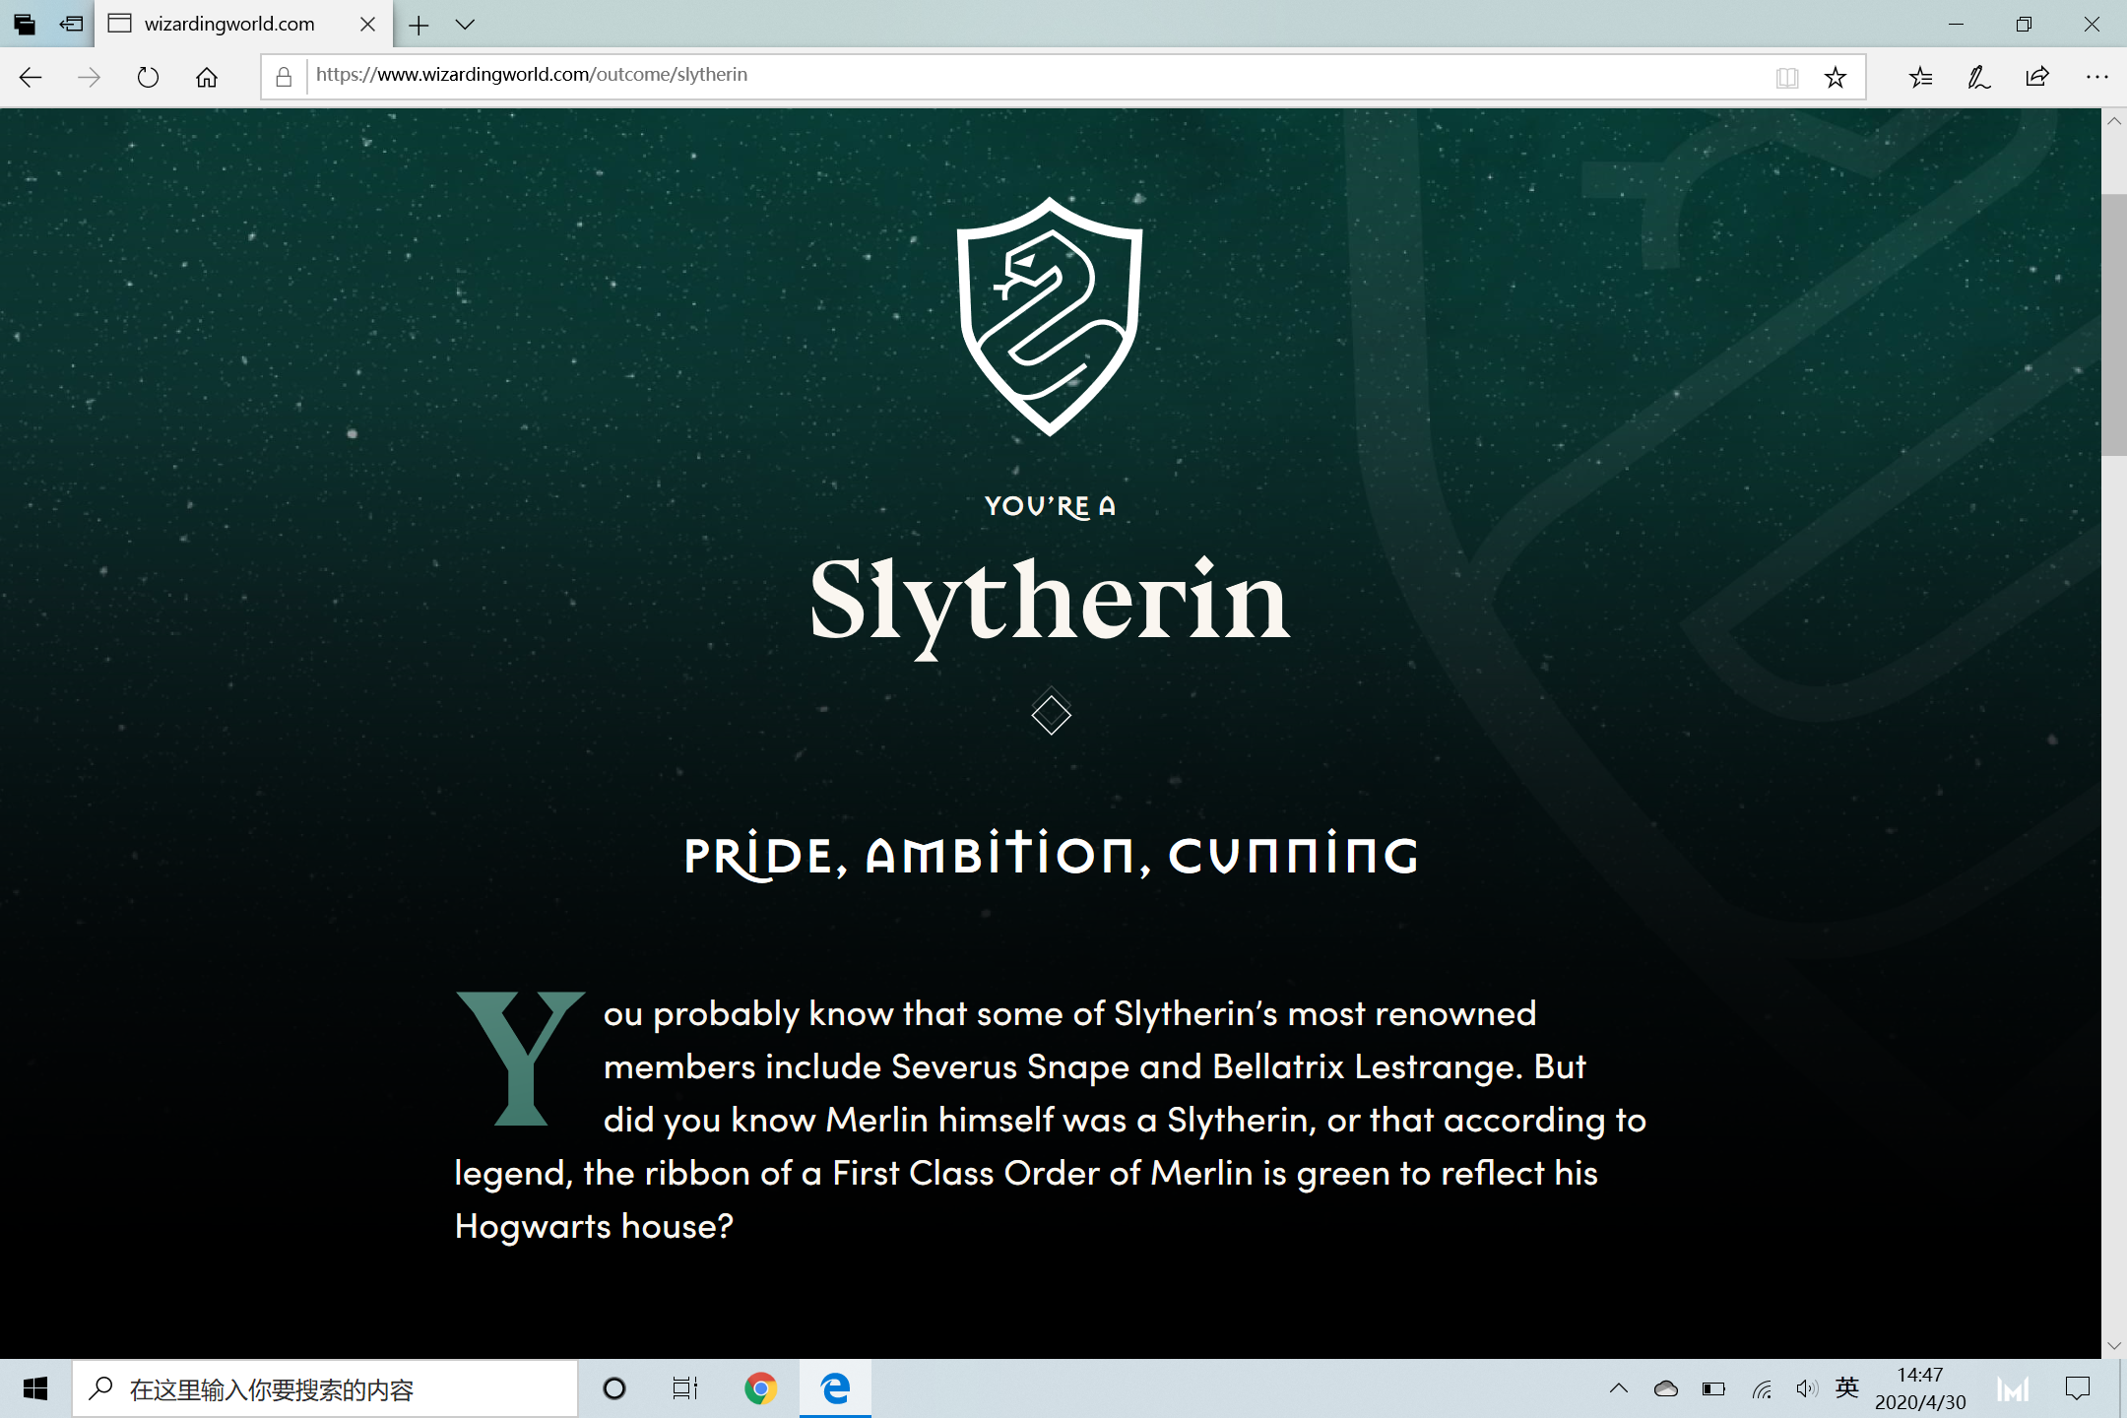2127x1418 pixels.
Task: Refresh the wizardingworld.com page
Action: pos(148,77)
